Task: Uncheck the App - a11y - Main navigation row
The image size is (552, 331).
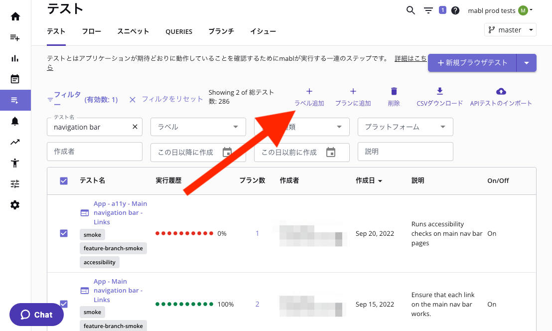Action: [64, 233]
